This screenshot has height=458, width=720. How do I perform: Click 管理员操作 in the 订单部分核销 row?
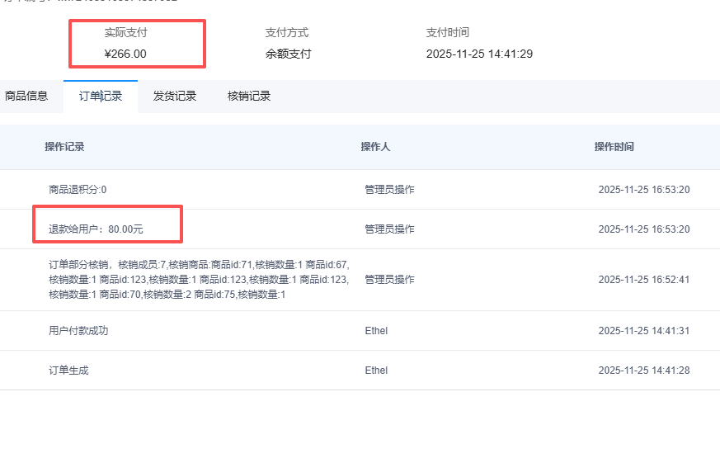[x=389, y=280]
